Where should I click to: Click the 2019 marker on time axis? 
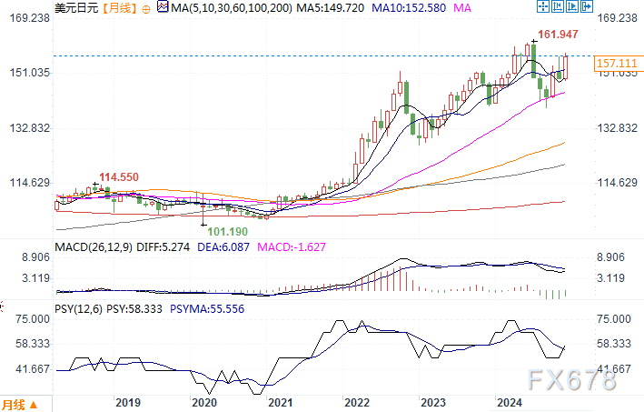click(128, 403)
